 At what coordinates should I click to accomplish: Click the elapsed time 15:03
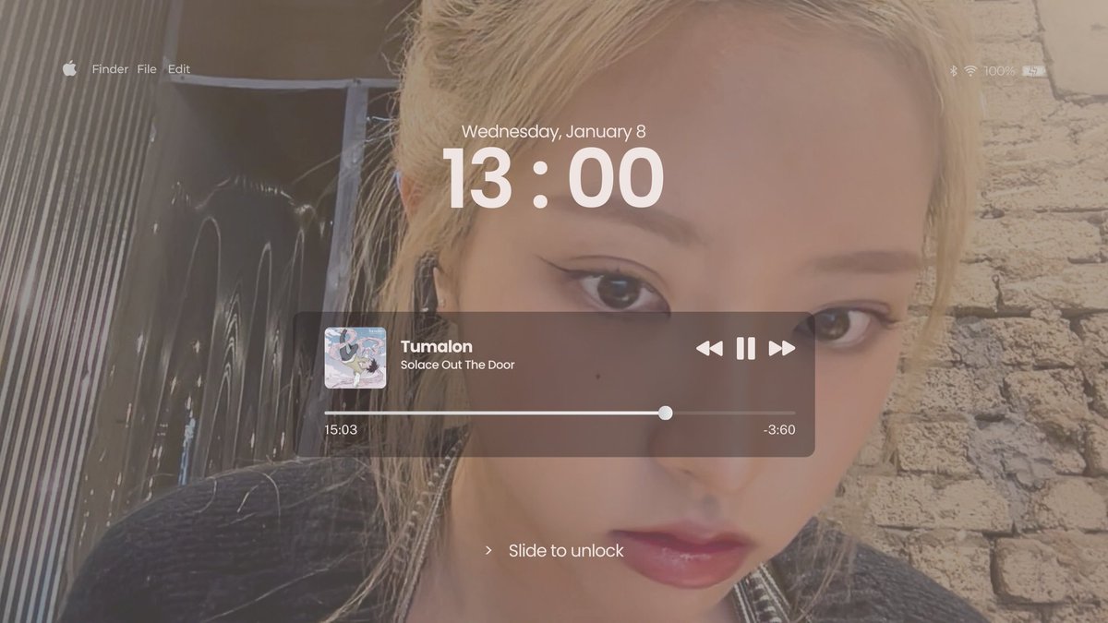(341, 429)
